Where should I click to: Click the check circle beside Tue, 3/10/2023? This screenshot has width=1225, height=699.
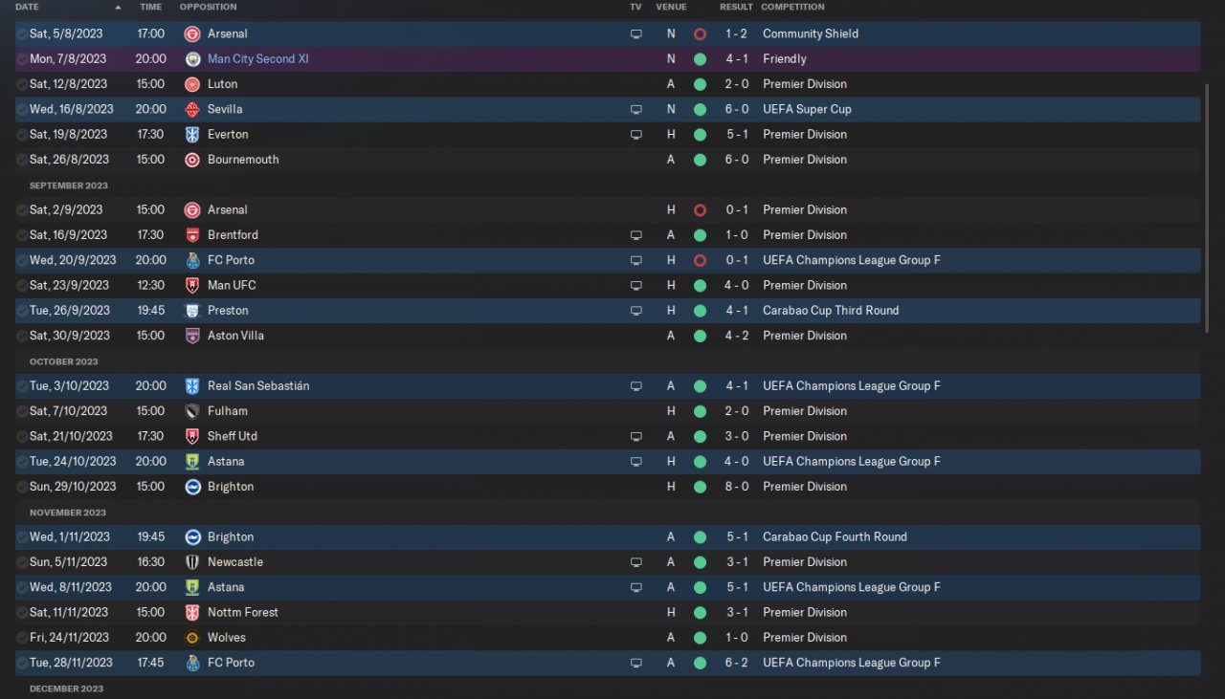(22, 386)
